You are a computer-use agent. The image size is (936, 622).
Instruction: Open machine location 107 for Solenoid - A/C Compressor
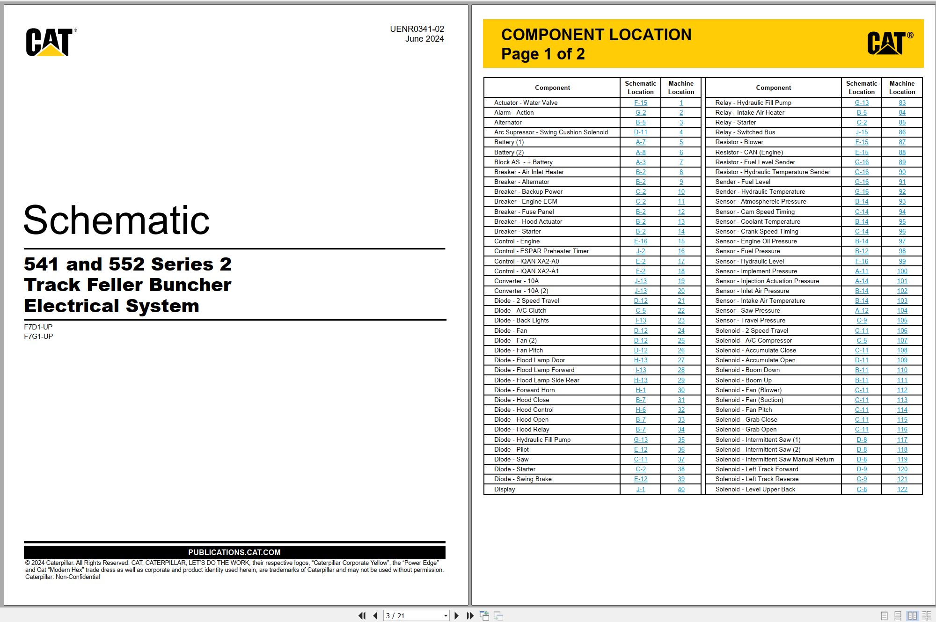(902, 341)
